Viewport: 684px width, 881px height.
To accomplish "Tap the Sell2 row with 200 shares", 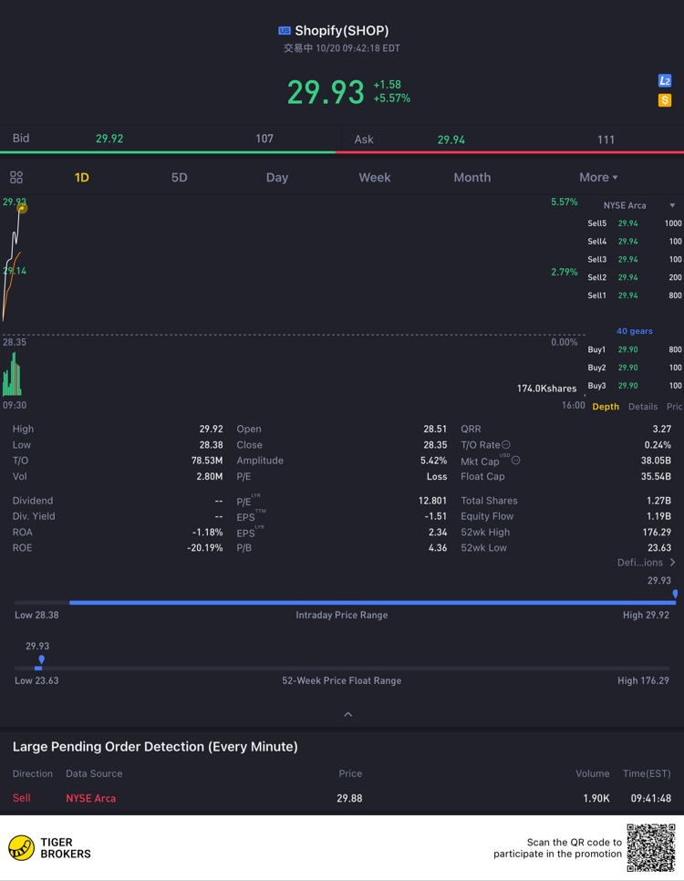I will pyautogui.click(x=635, y=277).
